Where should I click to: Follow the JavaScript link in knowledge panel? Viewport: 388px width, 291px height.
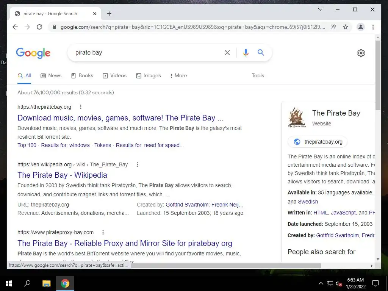343,213
